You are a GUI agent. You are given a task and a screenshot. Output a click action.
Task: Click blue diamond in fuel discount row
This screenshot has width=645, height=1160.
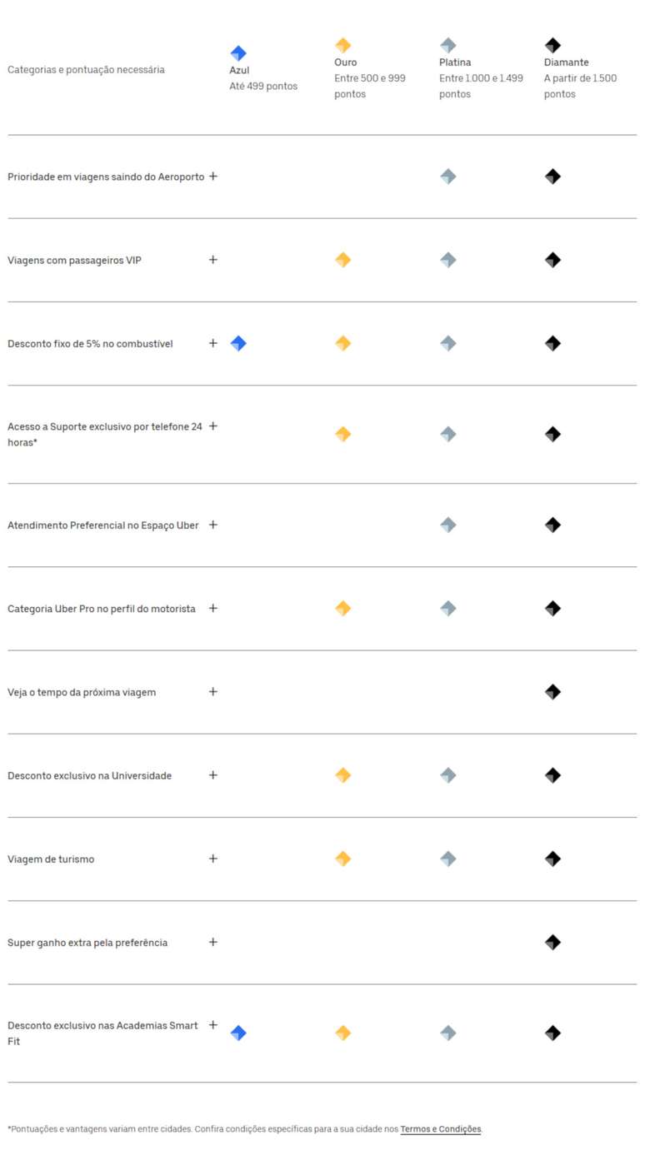coord(238,343)
